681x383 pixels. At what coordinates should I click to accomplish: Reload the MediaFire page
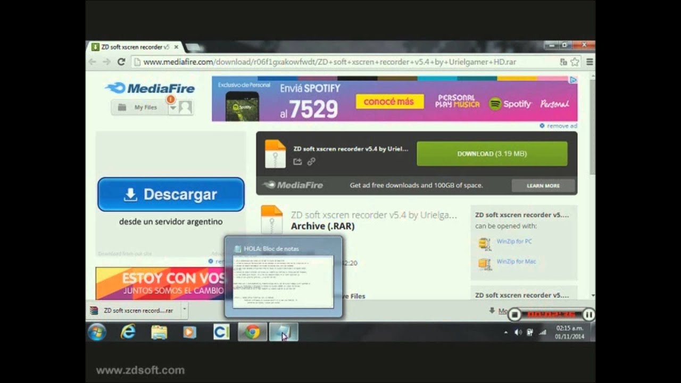[x=121, y=62]
